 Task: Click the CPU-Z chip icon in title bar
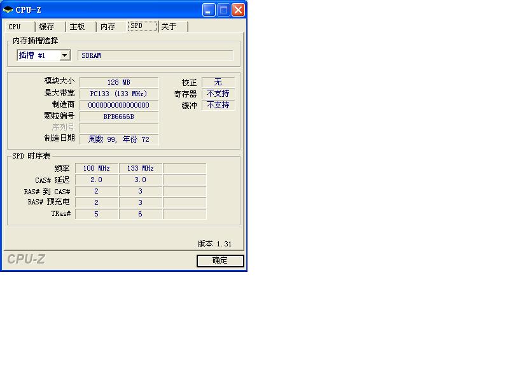(x=8, y=10)
